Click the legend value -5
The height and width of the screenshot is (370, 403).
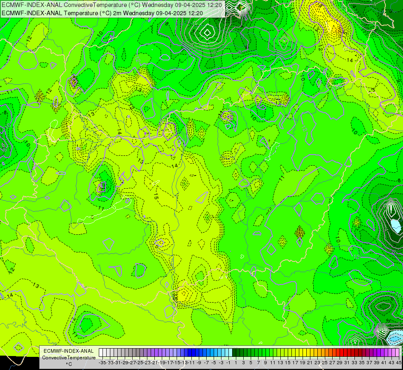coord(214,363)
